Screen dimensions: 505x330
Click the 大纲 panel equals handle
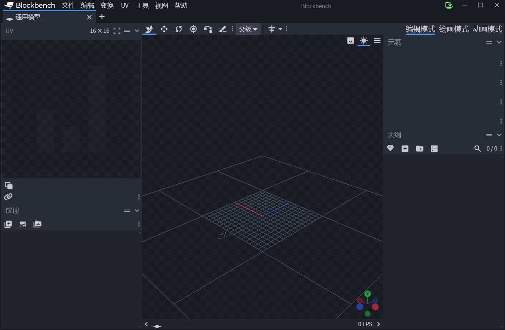click(489, 135)
